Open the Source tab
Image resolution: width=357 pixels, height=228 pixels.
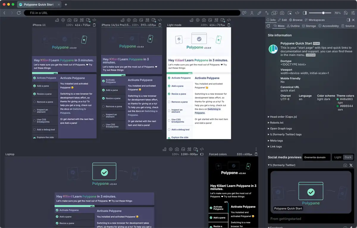tap(348, 26)
